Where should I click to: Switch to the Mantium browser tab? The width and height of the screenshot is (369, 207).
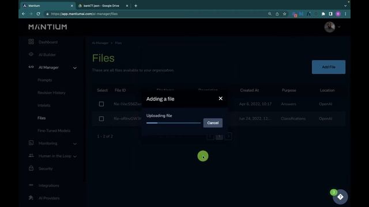[47, 6]
